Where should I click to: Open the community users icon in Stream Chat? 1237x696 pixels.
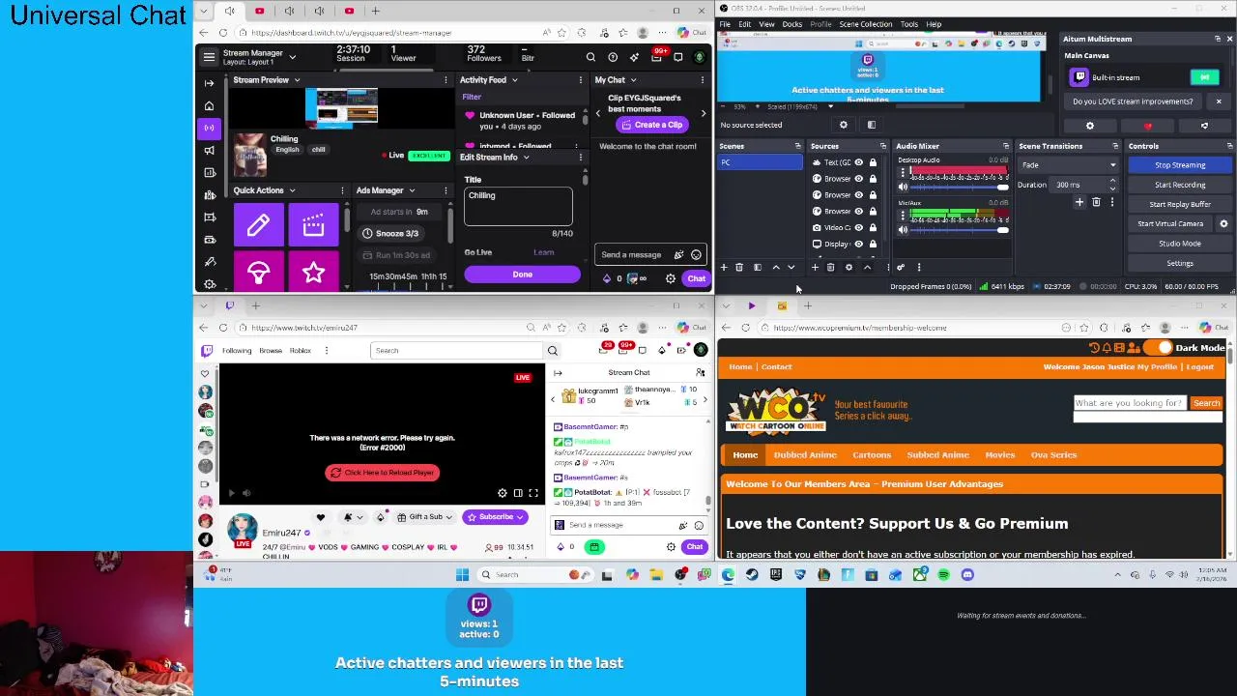click(x=701, y=372)
